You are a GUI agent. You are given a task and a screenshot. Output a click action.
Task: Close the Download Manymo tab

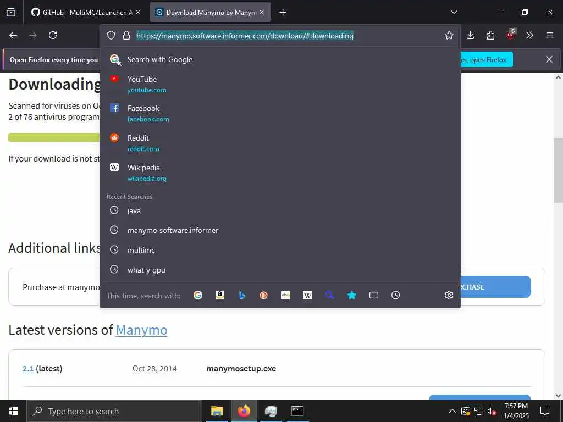262,12
